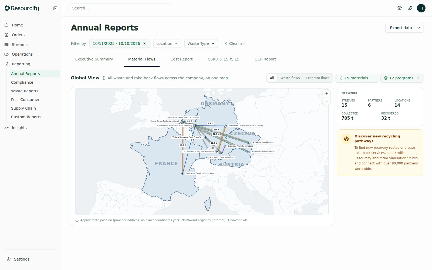This screenshot has height=270, width=432.
Task: Open the 15 materials selector
Action: 356,78
